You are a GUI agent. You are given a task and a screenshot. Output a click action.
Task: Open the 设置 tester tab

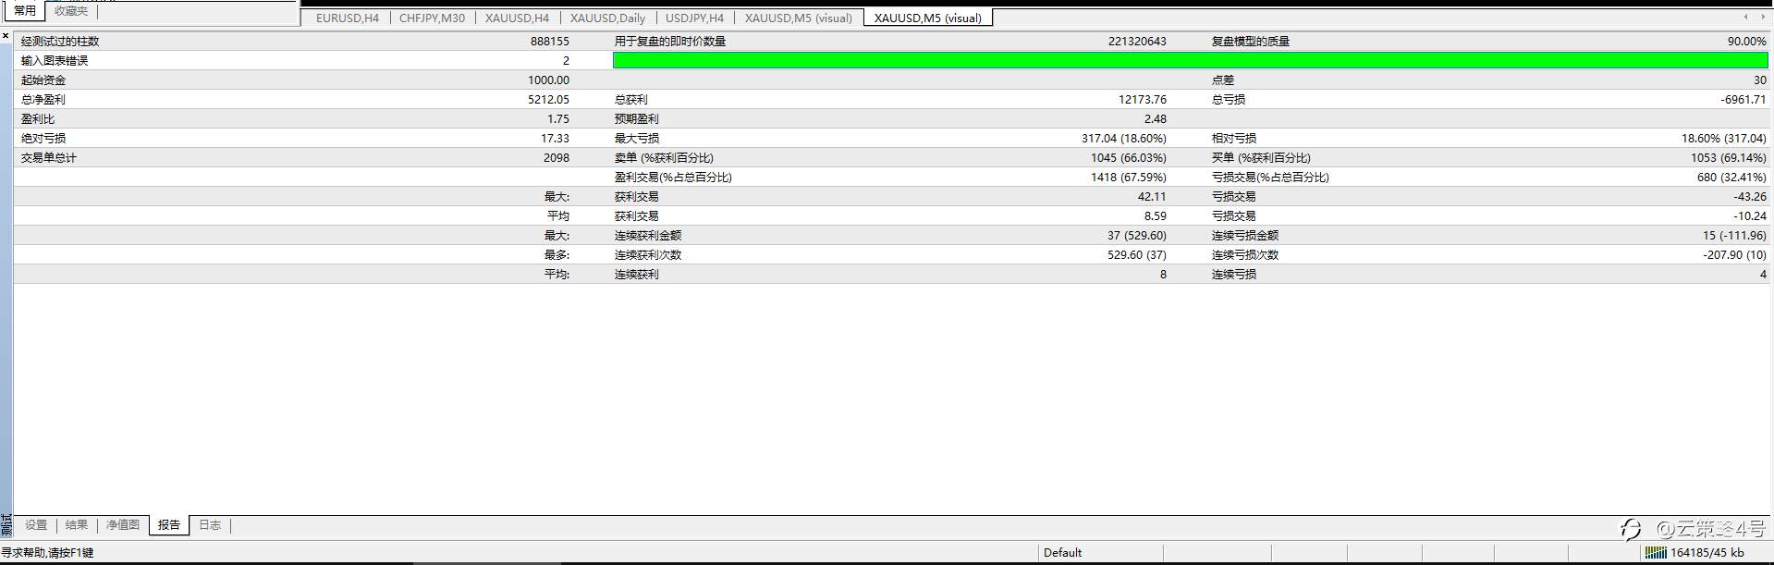pos(36,525)
